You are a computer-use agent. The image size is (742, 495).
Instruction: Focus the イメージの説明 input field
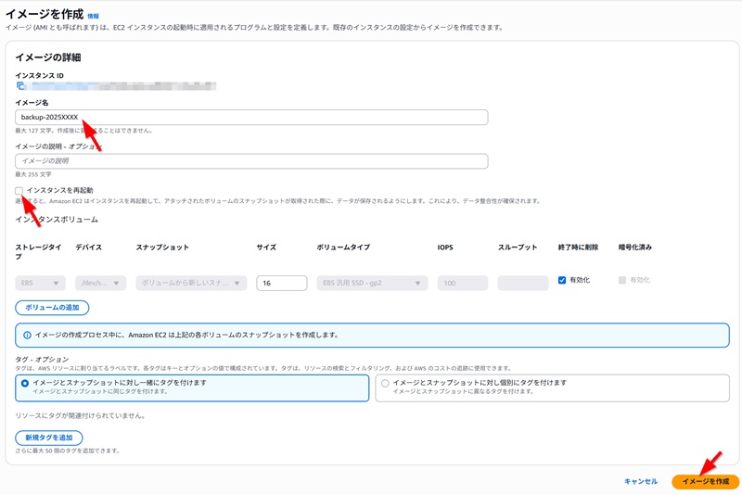[251, 161]
